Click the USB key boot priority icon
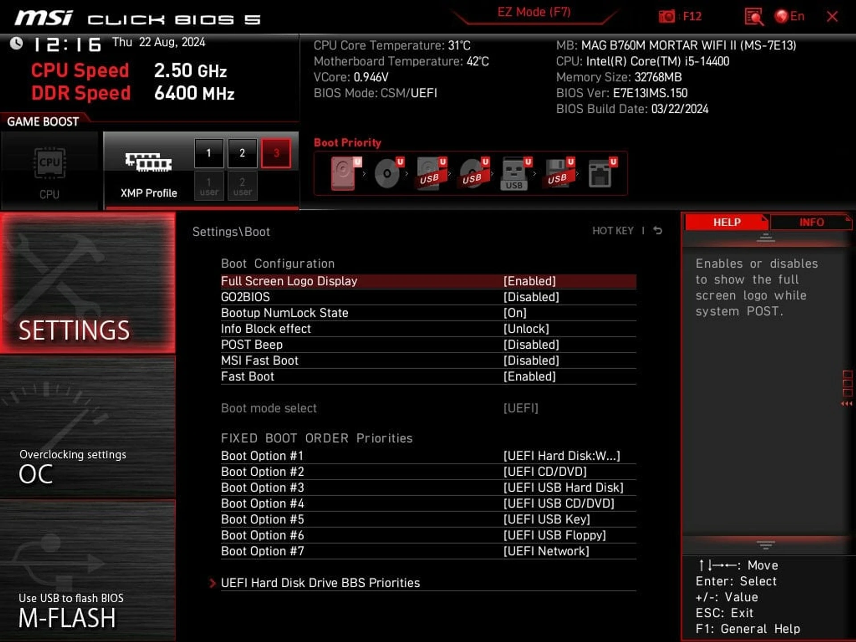The width and height of the screenshot is (856, 642). click(517, 173)
